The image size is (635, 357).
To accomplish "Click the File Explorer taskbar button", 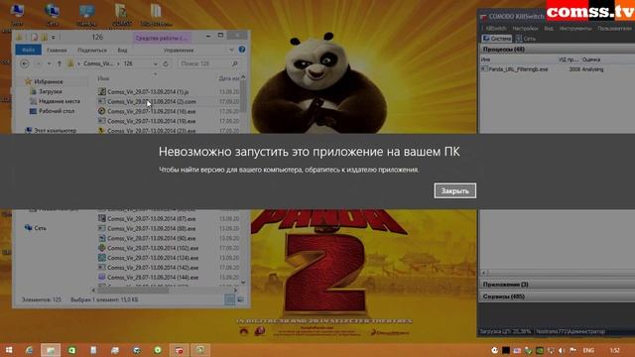I will [x=51, y=350].
